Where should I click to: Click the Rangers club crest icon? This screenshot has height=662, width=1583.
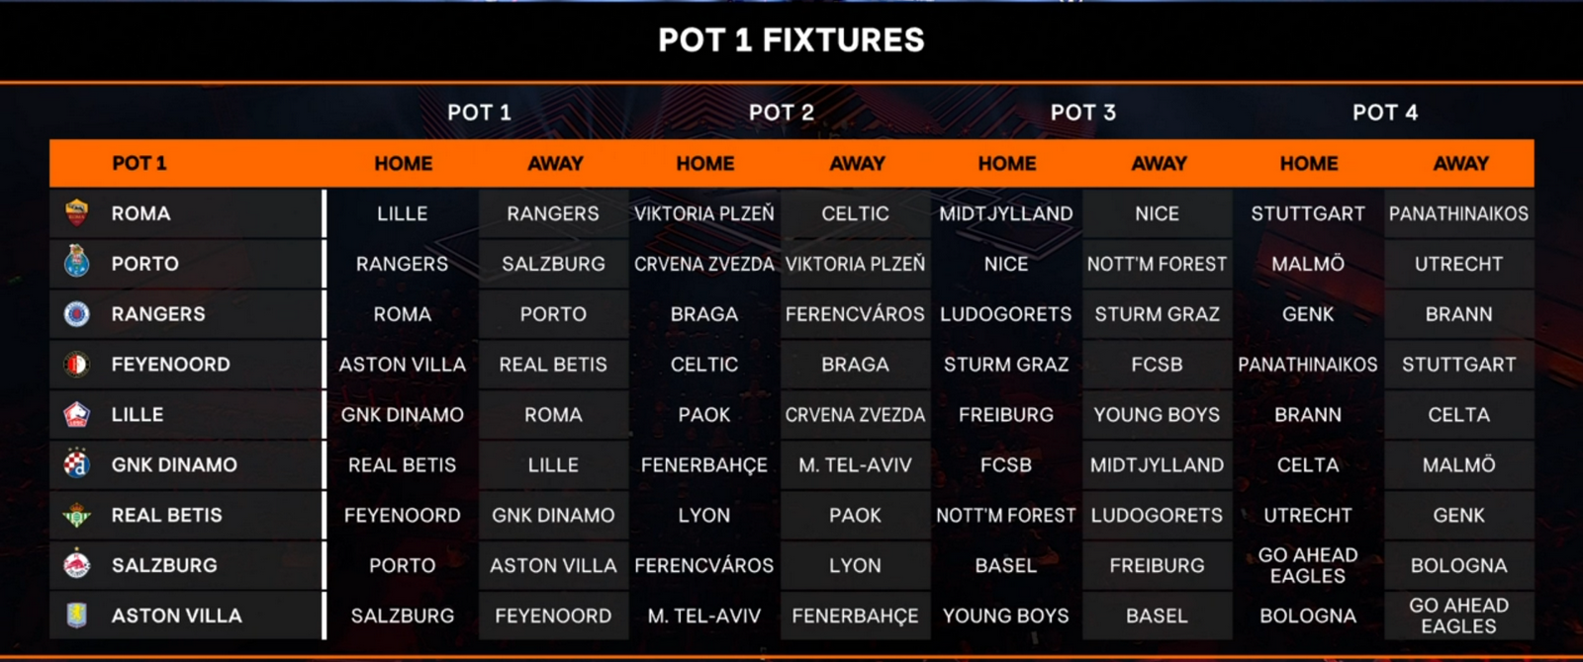76,313
